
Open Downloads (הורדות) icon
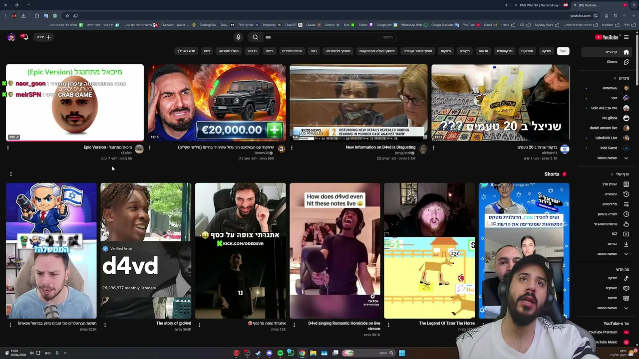coord(626,244)
